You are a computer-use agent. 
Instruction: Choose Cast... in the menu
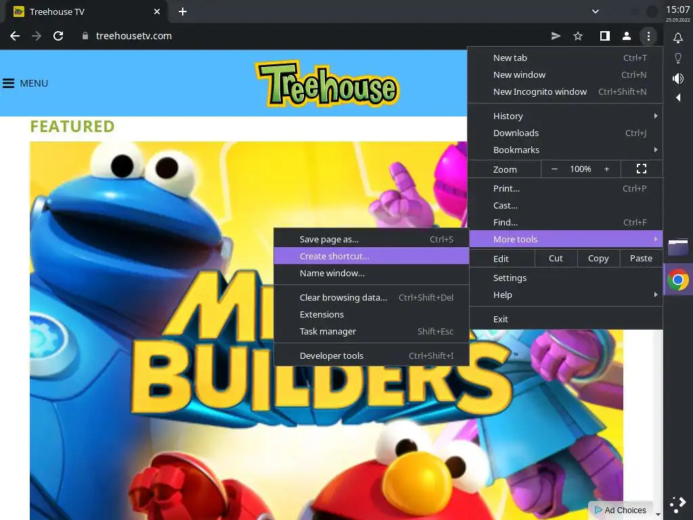(x=565, y=205)
